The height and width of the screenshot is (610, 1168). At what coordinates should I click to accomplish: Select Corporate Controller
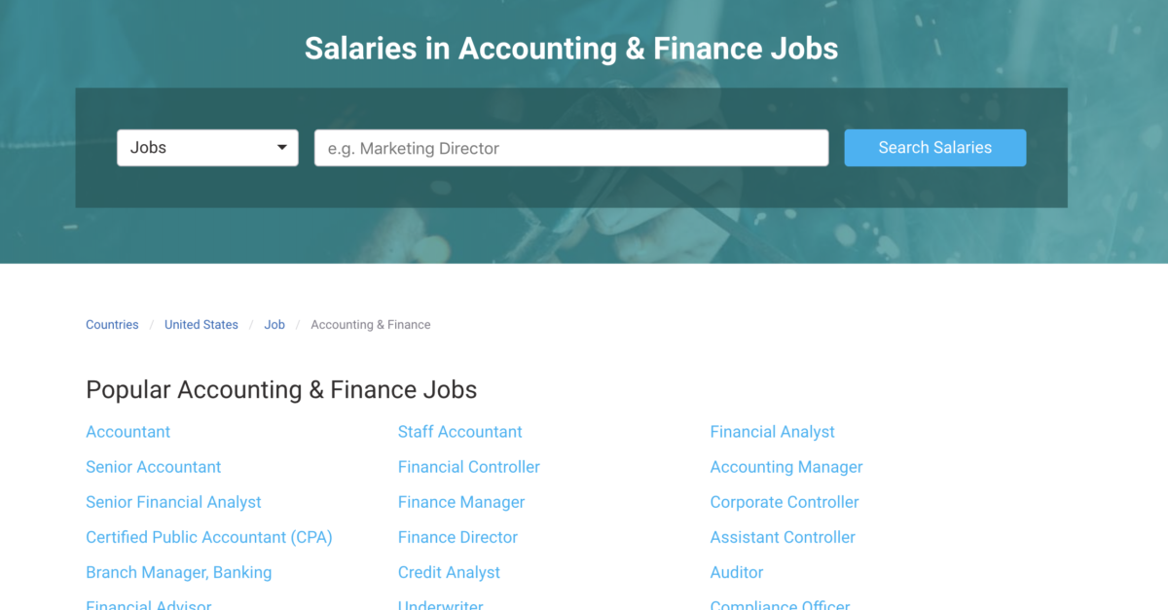785,501
